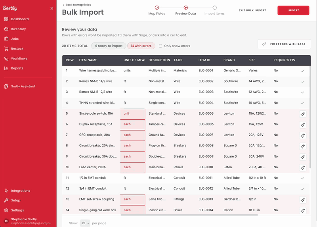This screenshot has height=227, width=317.
Task: Open Workflows in the sidebar
Action: pyautogui.click(x=19, y=58)
